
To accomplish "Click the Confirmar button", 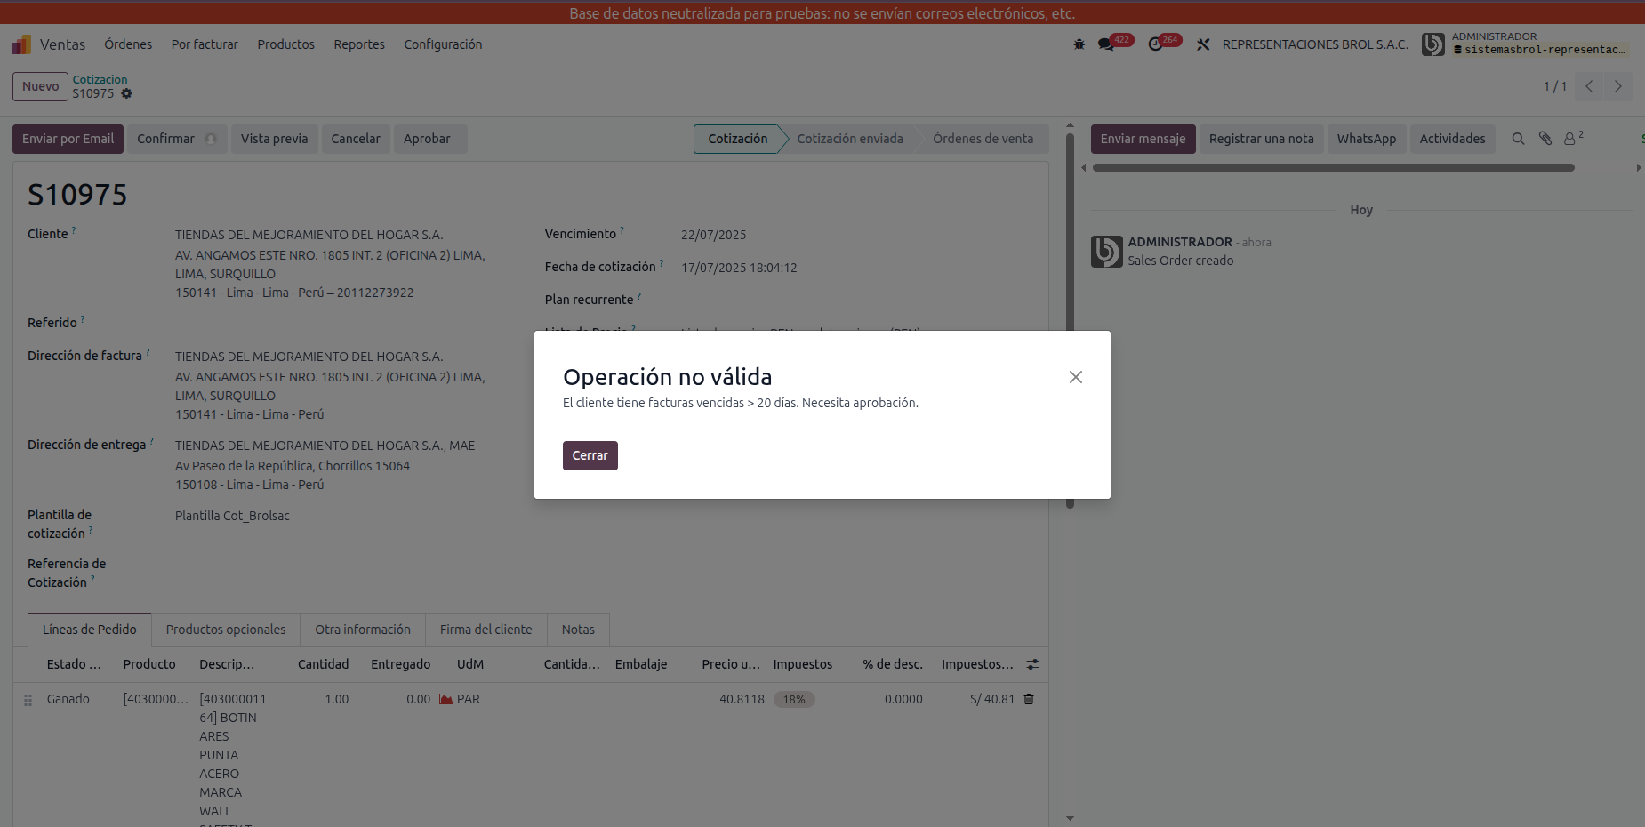I will click(177, 139).
